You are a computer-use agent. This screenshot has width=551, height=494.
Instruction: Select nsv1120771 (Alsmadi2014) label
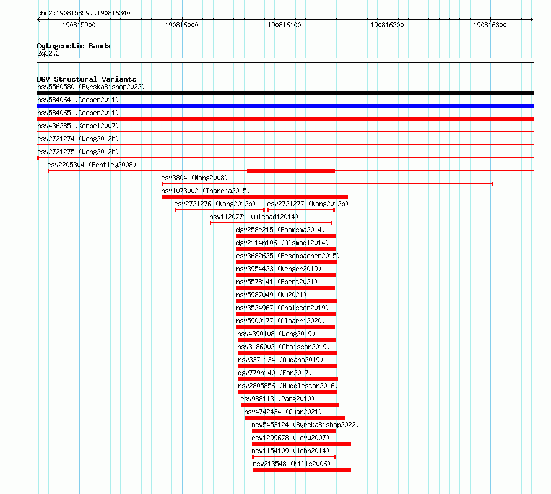[254, 217]
